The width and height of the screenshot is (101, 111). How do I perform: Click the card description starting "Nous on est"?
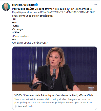coord(54,101)
